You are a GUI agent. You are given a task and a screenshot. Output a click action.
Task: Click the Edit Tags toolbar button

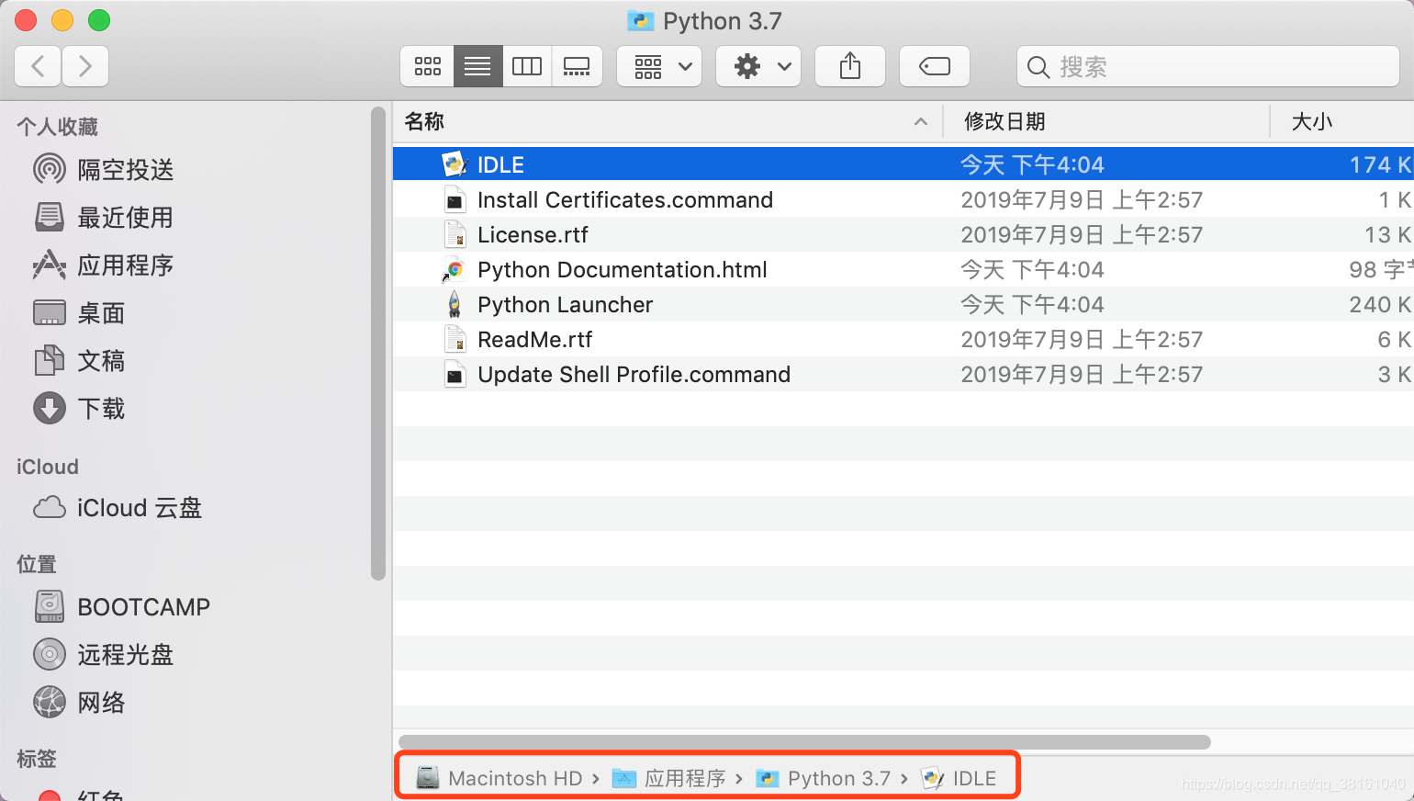pyautogui.click(x=935, y=66)
